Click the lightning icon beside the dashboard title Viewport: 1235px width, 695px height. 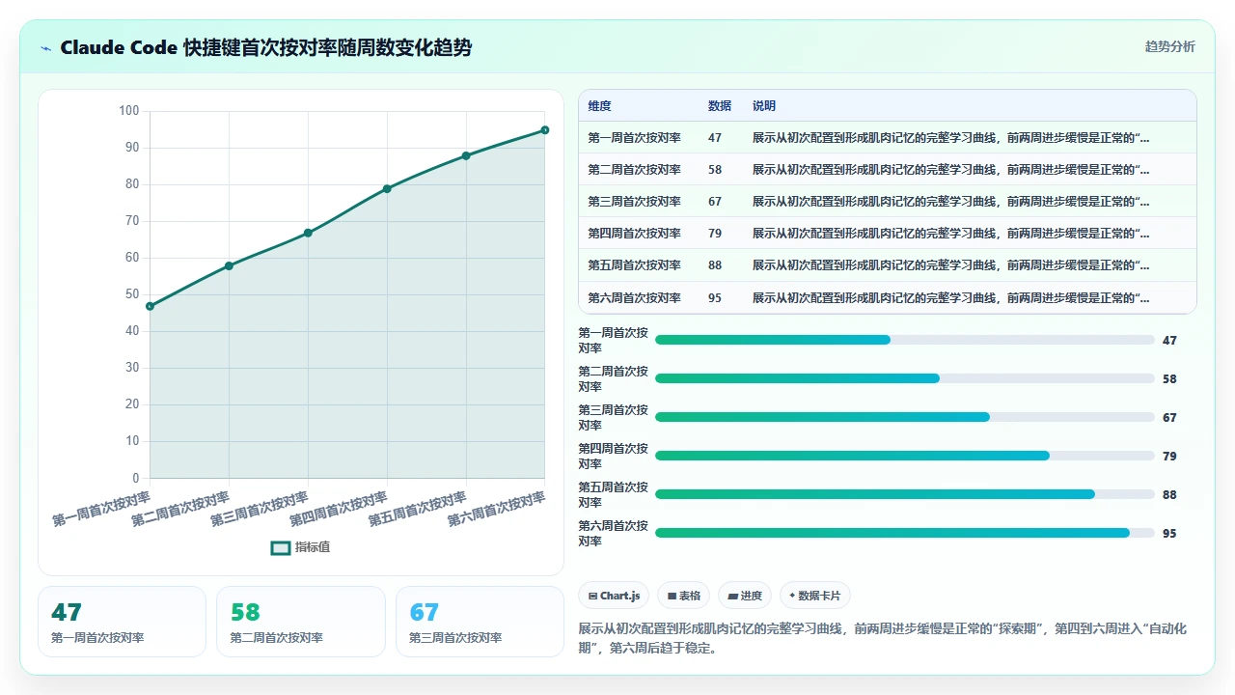tap(46, 48)
